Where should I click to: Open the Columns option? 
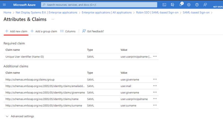pos(68,31)
